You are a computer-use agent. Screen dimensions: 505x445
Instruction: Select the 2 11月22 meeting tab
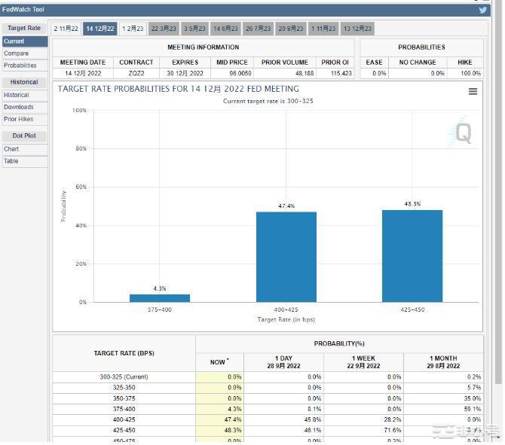[x=66, y=29]
